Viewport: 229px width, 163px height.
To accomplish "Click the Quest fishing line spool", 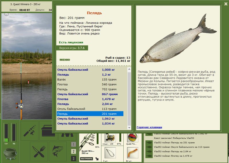I will 133,138.
